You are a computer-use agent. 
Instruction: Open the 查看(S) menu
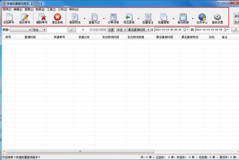[x=29, y=9]
